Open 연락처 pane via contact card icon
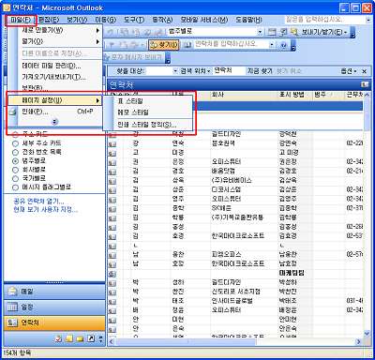Image resolution: width=375 pixels, height=360 pixels. tap(12, 322)
